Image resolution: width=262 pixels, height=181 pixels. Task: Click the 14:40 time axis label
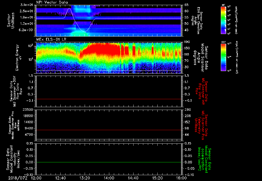pos(133,178)
